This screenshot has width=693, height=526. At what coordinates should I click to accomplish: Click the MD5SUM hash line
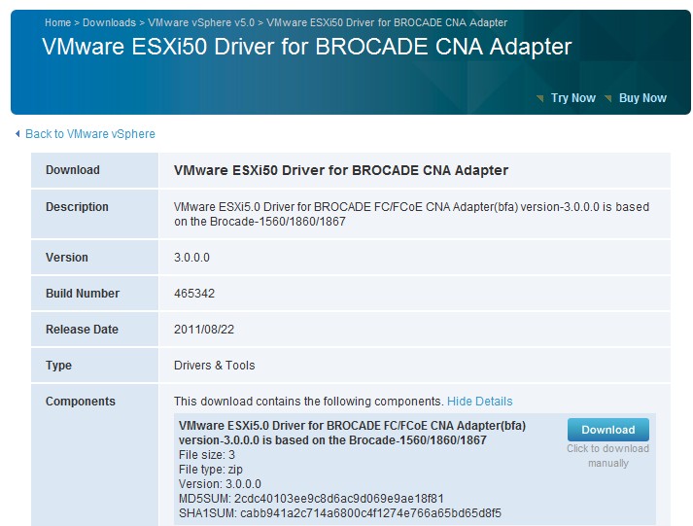tap(311, 499)
